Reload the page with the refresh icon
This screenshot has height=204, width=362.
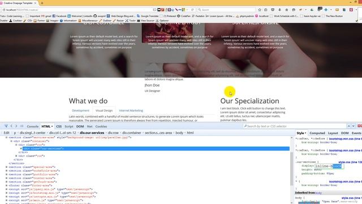pyautogui.click(x=192, y=10)
